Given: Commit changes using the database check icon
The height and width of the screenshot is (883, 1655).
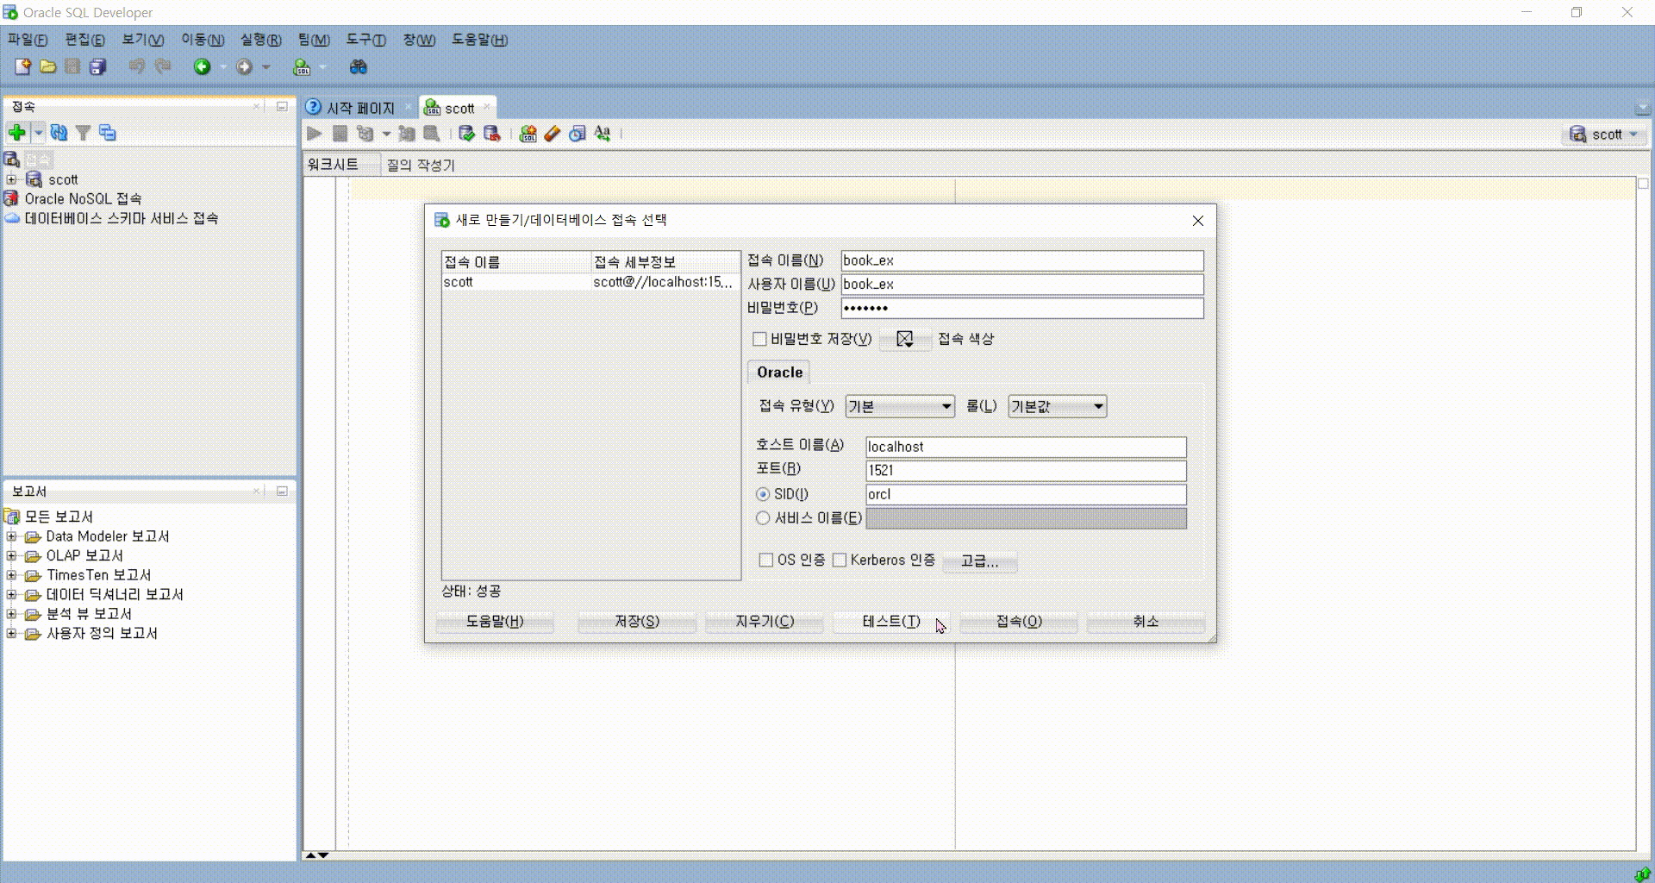Looking at the screenshot, I should click(466, 134).
